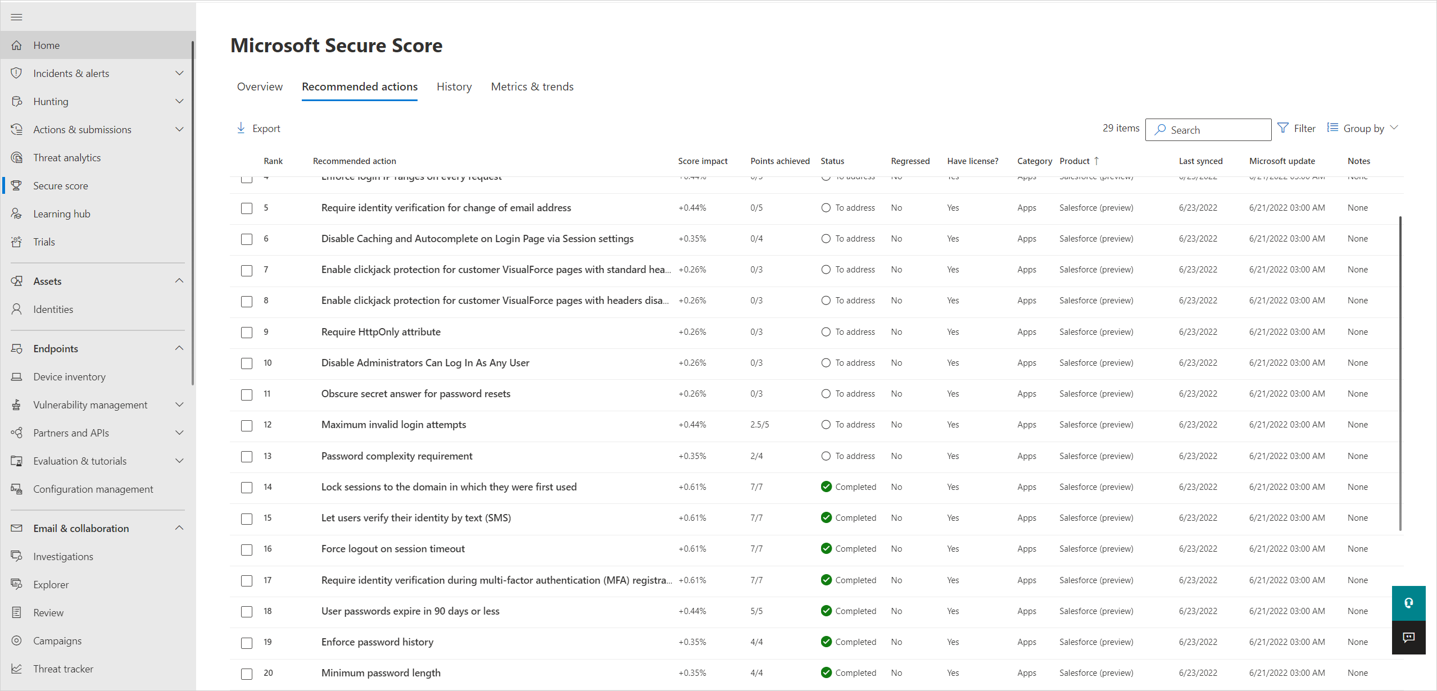This screenshot has width=1437, height=691.
Task: Select the Overview tab
Action: click(x=259, y=86)
